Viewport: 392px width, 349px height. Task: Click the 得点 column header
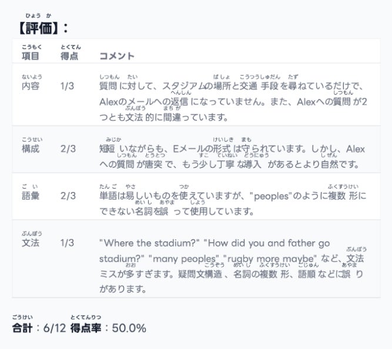(69, 56)
